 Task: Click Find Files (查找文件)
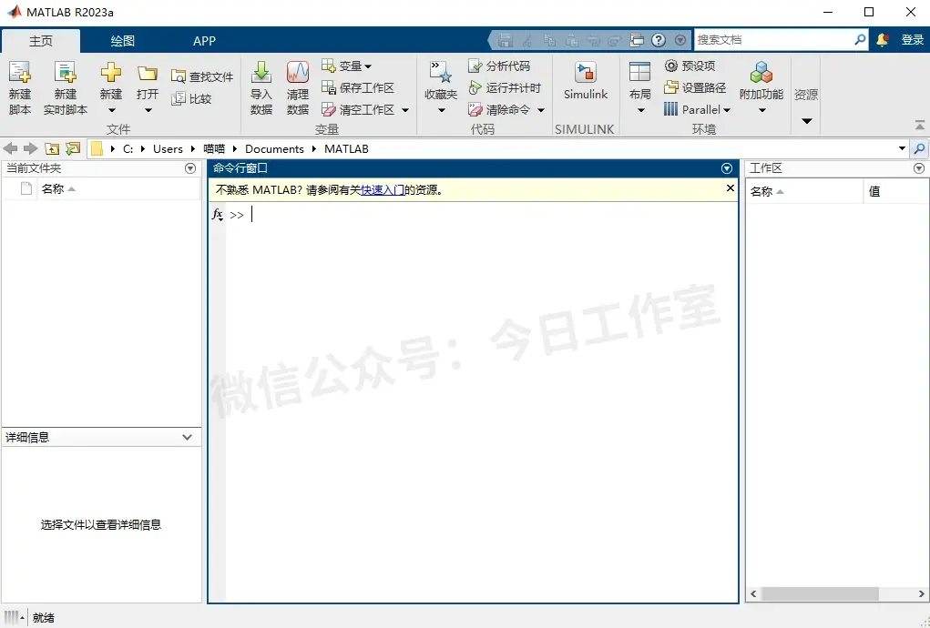click(x=202, y=76)
